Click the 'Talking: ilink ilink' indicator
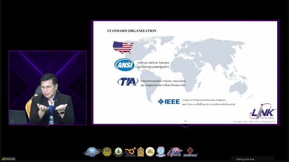The width and height of the screenshot is (289, 162). tap(245, 159)
